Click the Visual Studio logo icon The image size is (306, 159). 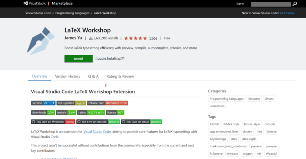coord(25,3)
